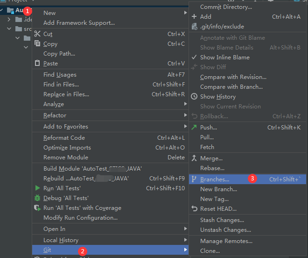Click the Run with Coverage shield icon

click(37, 208)
